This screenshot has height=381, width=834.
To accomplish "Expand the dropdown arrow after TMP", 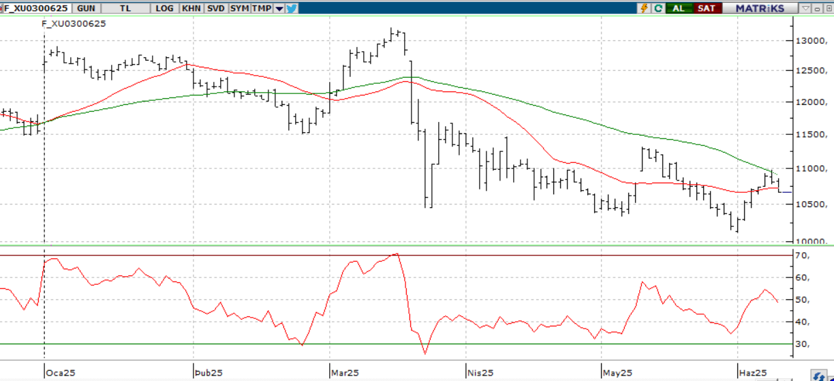I will click(278, 8).
